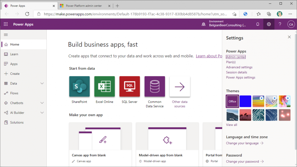Open the app launcher waffle menu
The height and width of the screenshot is (167, 297).
[6, 24]
